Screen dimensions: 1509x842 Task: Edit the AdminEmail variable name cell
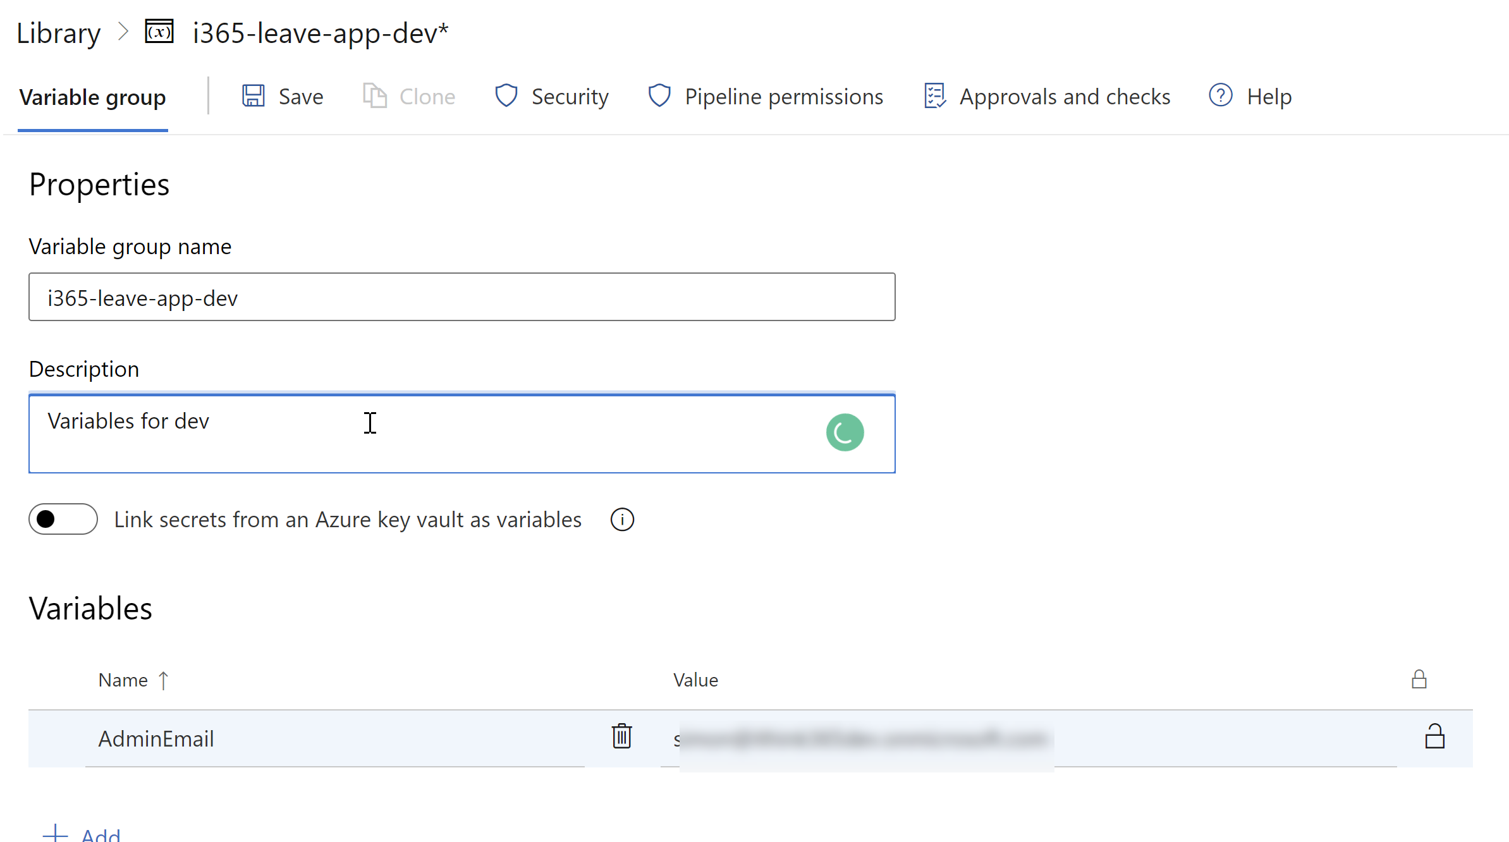[335, 738]
